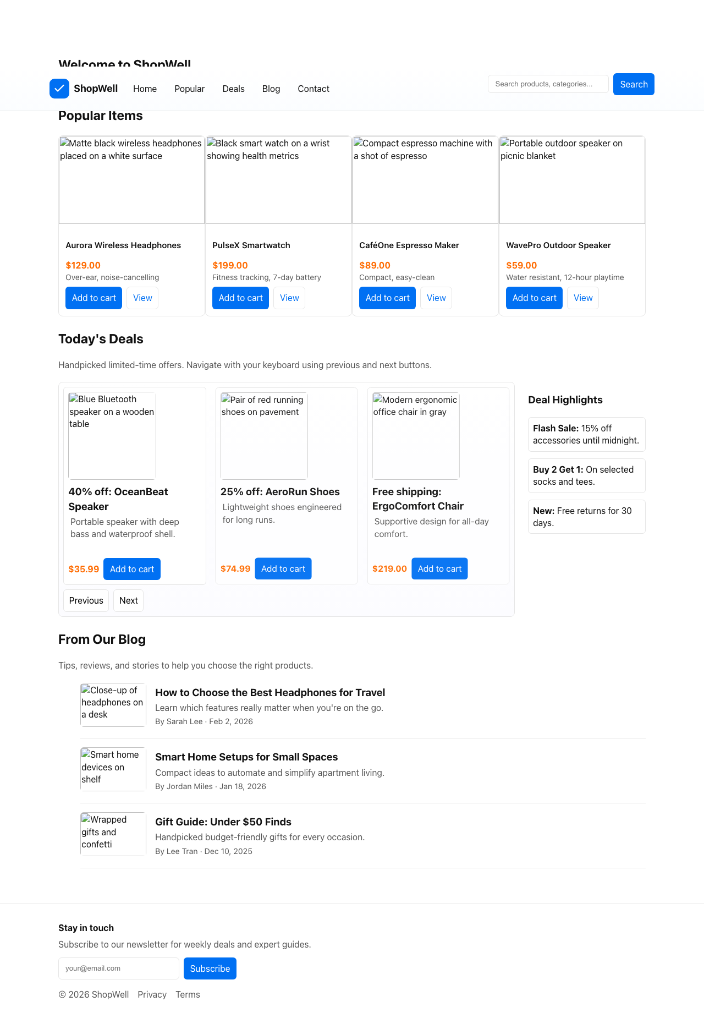This screenshot has height=1018, width=704.
Task: Add Aurora Wireless Headphones to cart
Action: pos(94,298)
